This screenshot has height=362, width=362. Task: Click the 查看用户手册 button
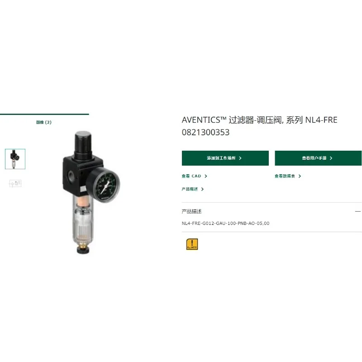coord(318,158)
